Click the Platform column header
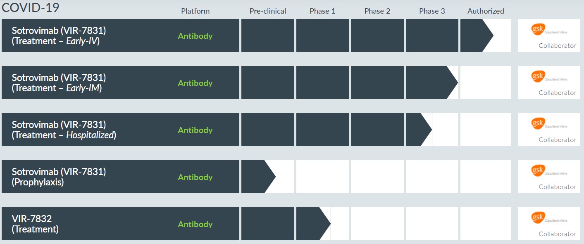 pos(195,11)
